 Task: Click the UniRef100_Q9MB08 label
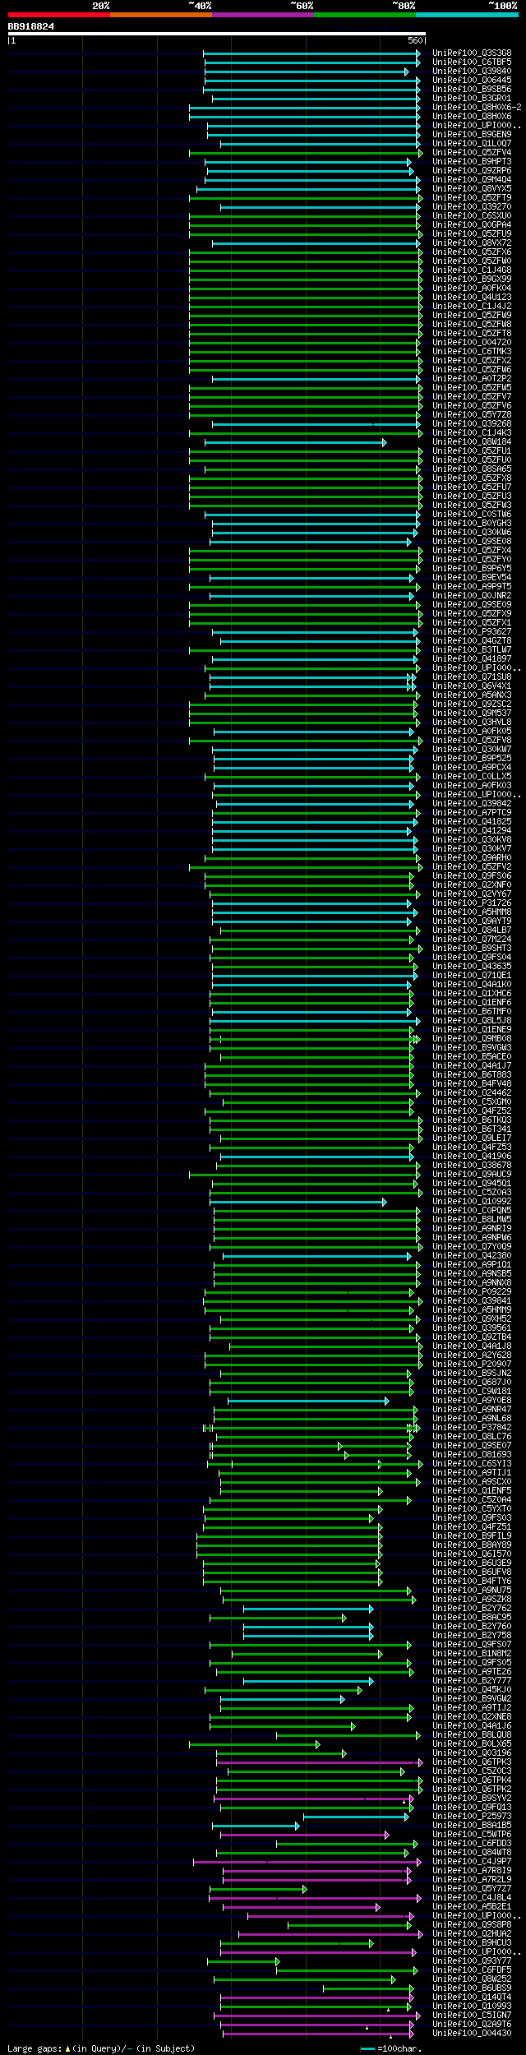(472, 1039)
